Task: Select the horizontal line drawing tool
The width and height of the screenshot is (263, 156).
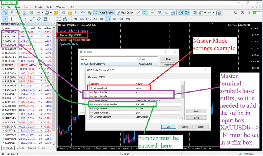Action: 26,19
